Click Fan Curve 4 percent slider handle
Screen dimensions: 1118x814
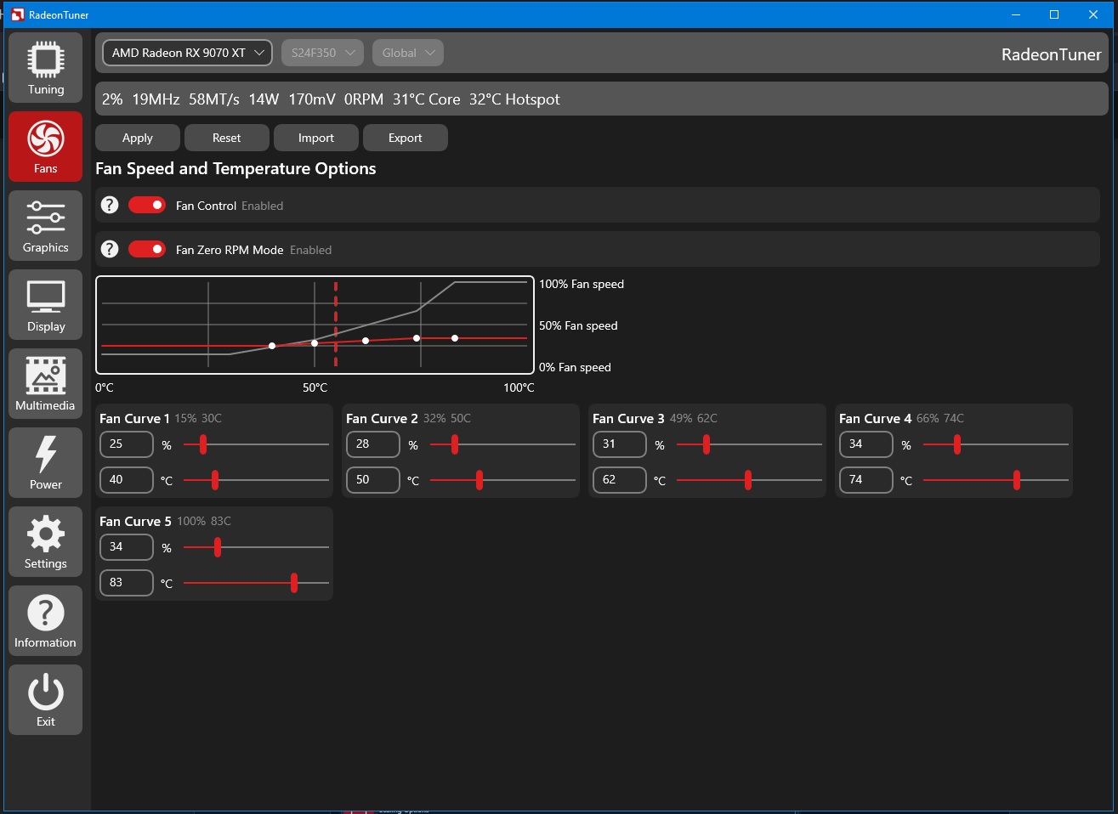tap(956, 444)
